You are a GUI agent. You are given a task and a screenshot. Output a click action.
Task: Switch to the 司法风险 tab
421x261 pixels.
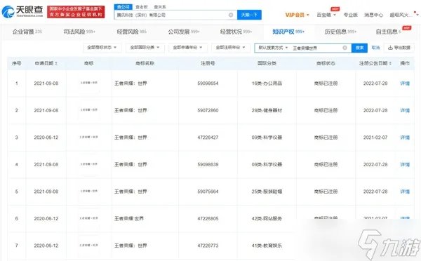point(79,32)
